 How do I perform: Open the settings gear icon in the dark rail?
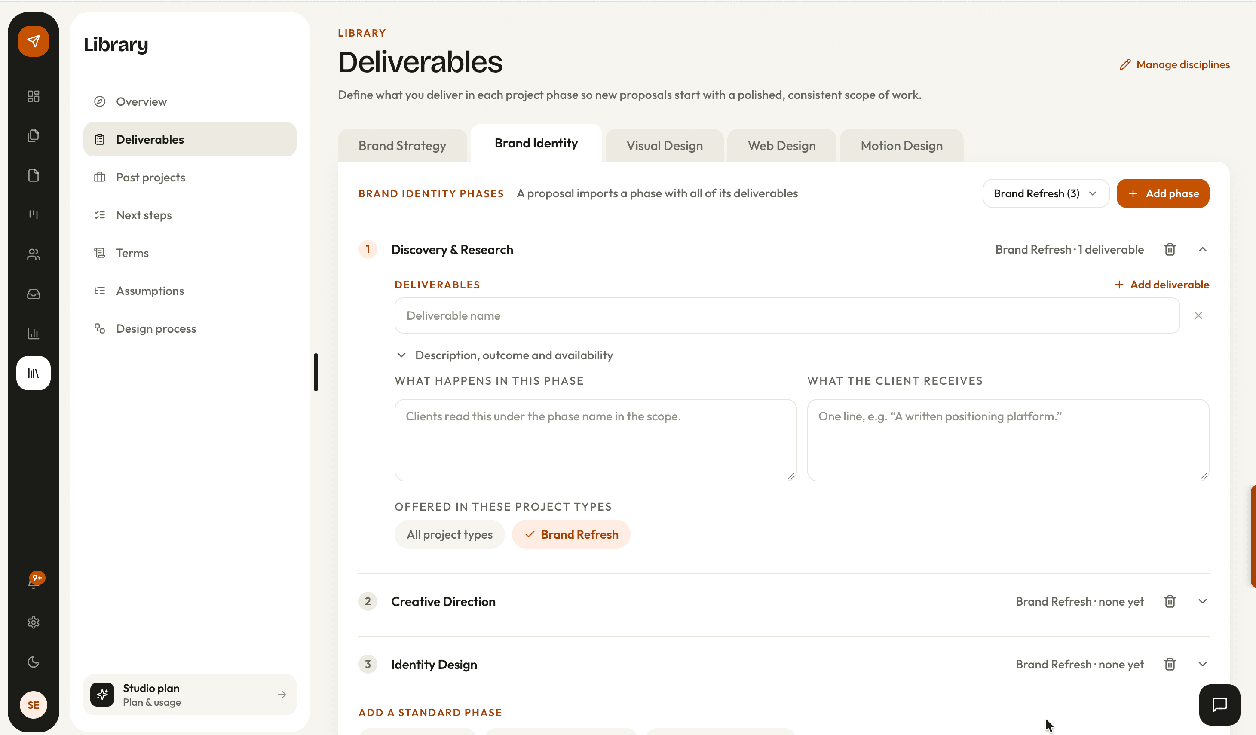click(34, 622)
